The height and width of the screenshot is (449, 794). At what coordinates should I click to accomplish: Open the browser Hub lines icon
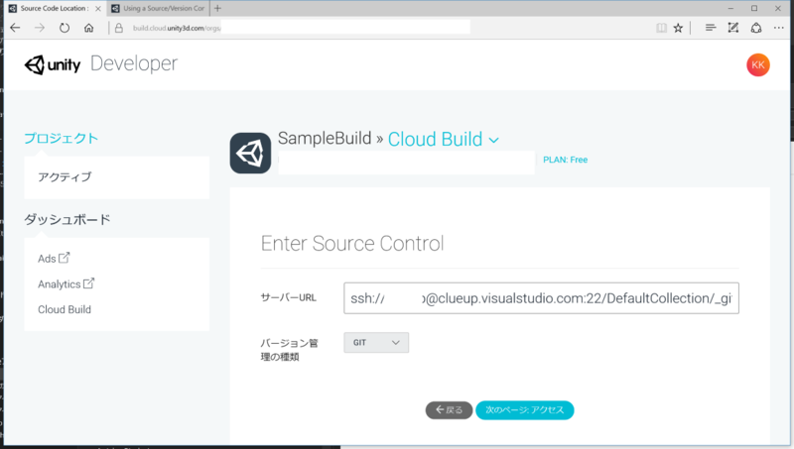pos(711,28)
